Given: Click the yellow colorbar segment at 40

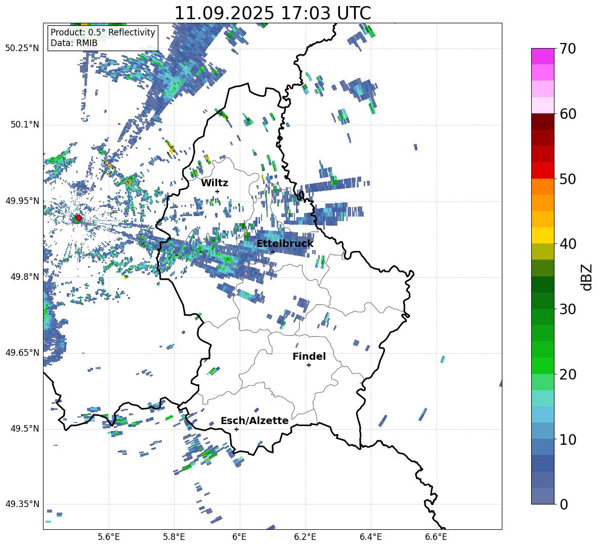Looking at the screenshot, I should (542, 235).
